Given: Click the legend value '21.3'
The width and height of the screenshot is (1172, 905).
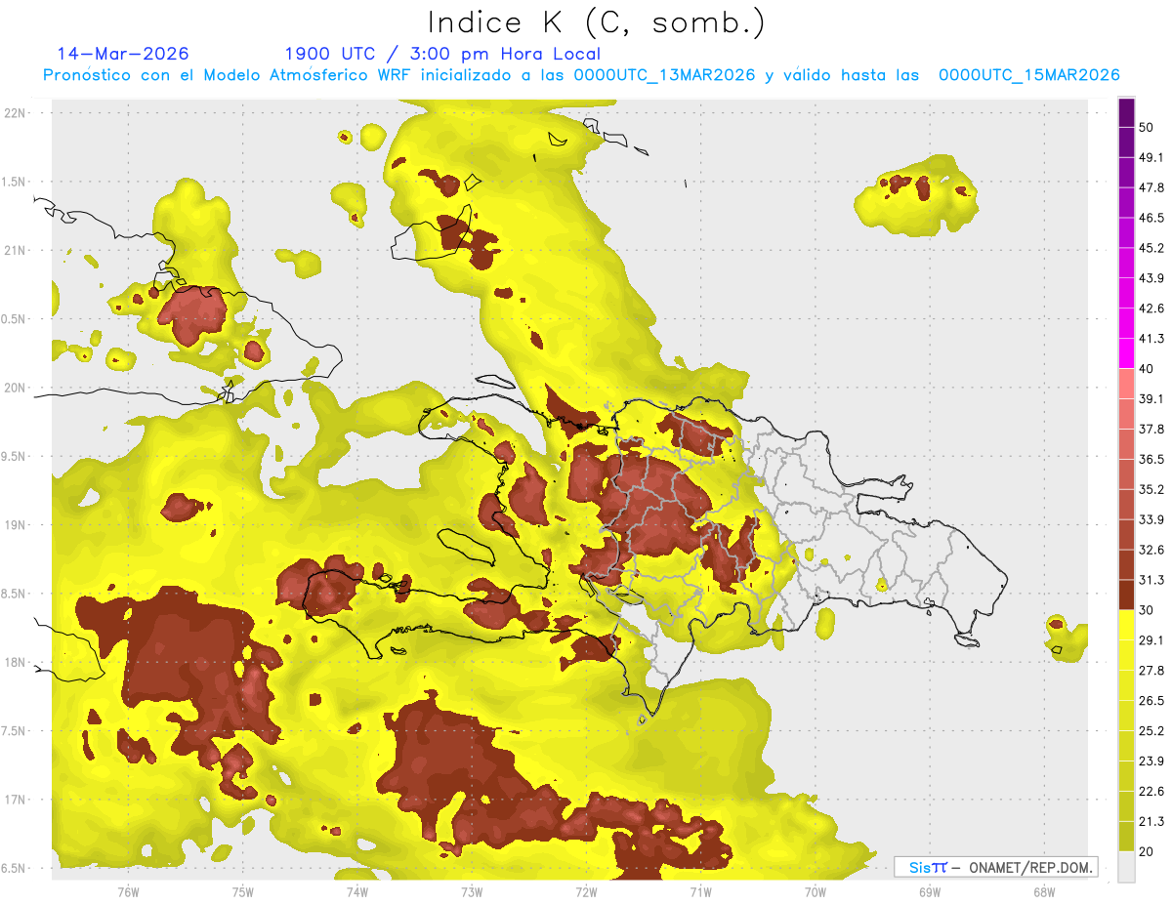Looking at the screenshot, I should click(1151, 822).
